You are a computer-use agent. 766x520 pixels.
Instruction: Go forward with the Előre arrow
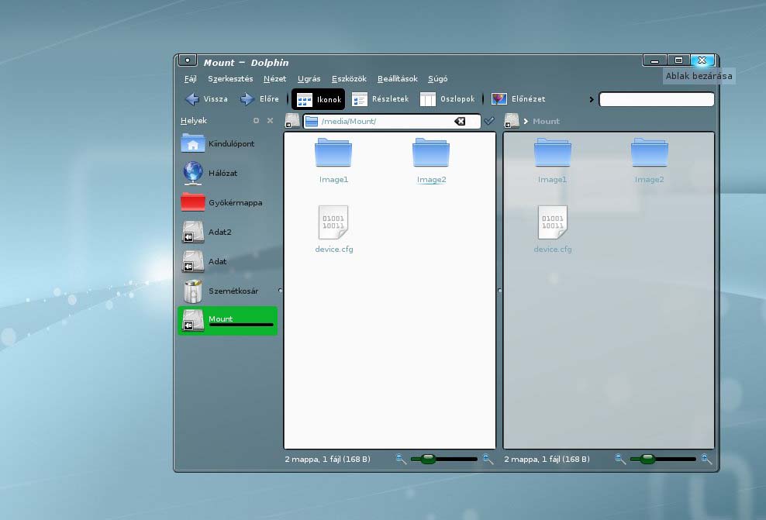[x=260, y=99]
